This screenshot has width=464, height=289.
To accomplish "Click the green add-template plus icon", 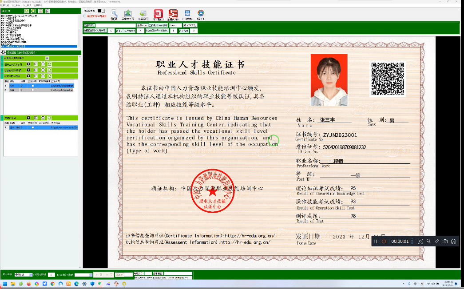I will coord(33,11).
